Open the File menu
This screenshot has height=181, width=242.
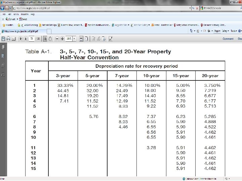pyautogui.click(x=4, y=14)
